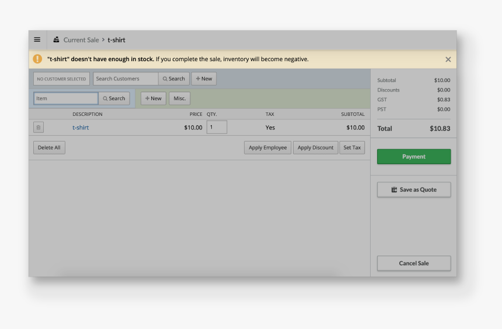The image size is (502, 329).
Task: Search for a customer
Action: (x=174, y=79)
